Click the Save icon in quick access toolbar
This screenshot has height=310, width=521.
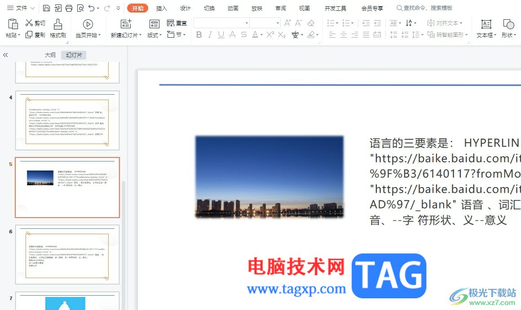point(47,8)
